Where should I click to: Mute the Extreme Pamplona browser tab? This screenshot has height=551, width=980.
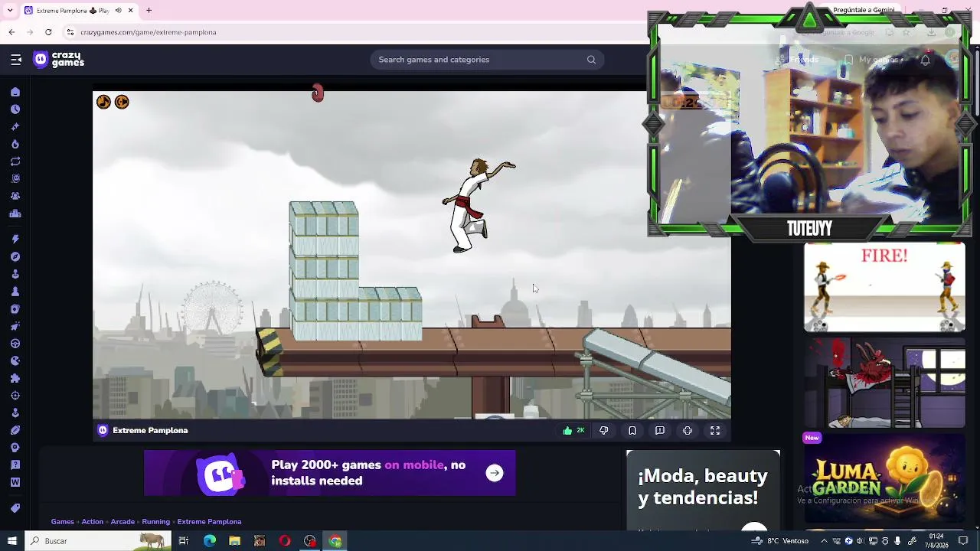pyautogui.click(x=118, y=11)
